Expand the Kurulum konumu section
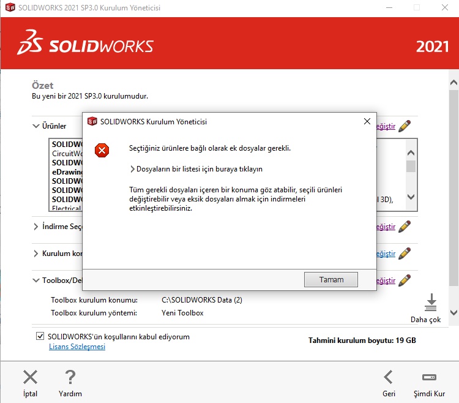 (35, 254)
